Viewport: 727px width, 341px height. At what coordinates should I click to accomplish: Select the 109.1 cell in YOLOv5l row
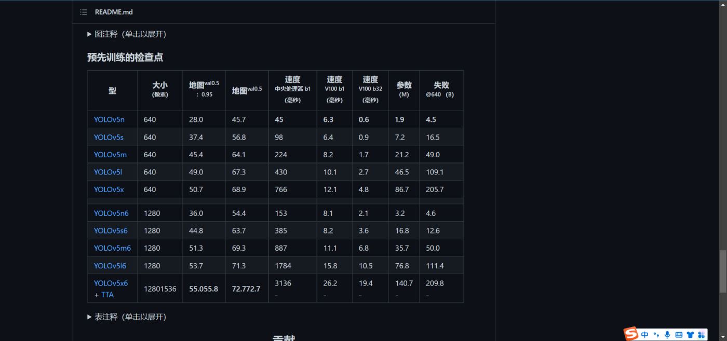tap(441, 172)
